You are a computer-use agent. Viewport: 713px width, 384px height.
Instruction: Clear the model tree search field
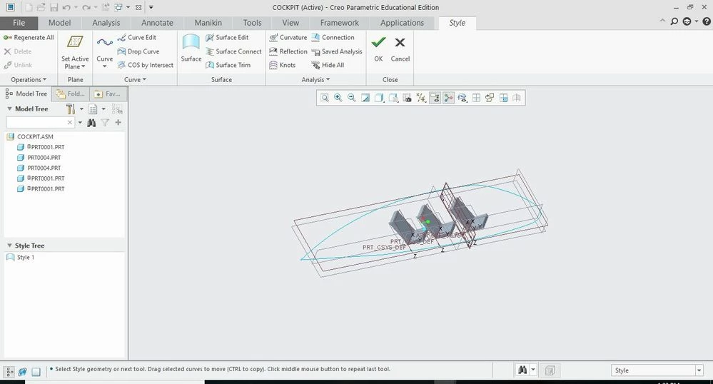point(69,122)
